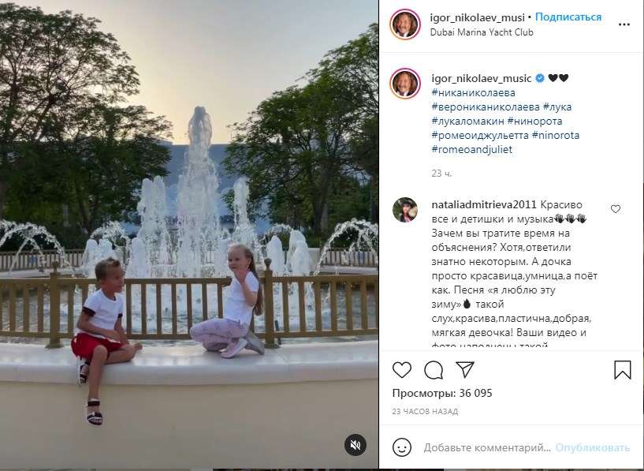The image size is (644, 471).
Task: Follow account via Подписаться
Action: pos(568,17)
